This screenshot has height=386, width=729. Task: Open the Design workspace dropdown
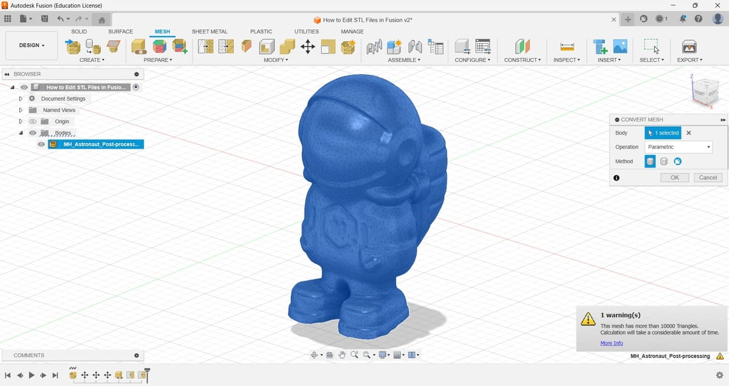pyautogui.click(x=32, y=46)
